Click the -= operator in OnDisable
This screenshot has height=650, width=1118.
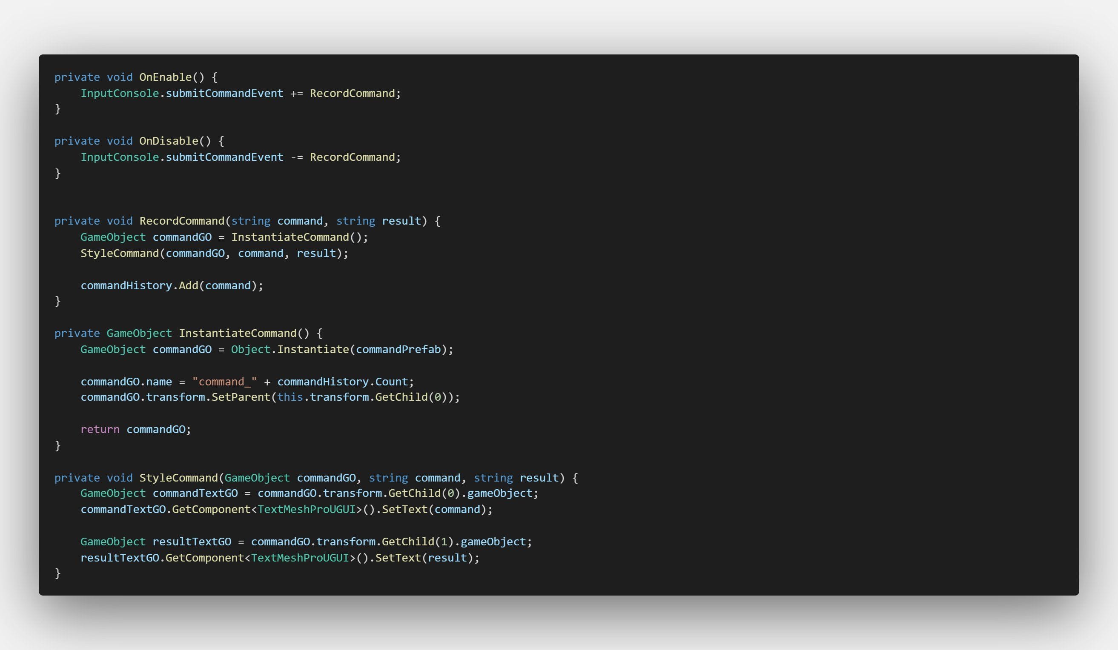[296, 157]
